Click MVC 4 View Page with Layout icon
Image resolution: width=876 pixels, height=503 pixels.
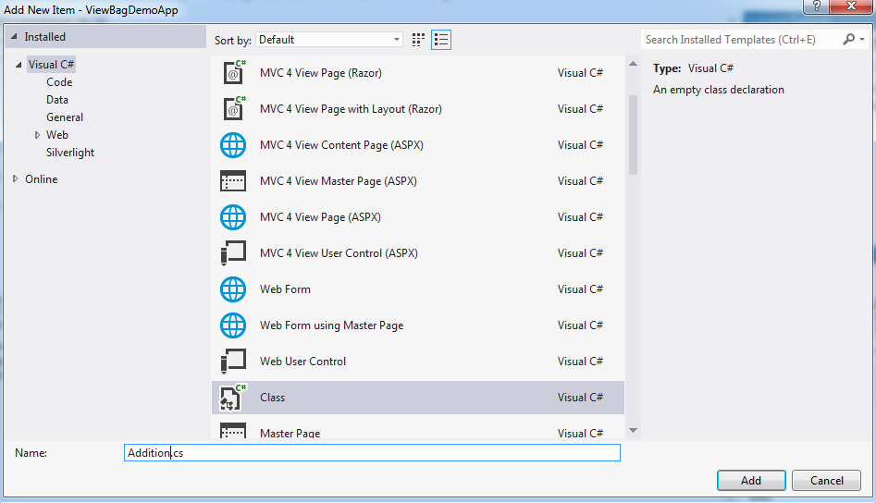[x=233, y=109]
